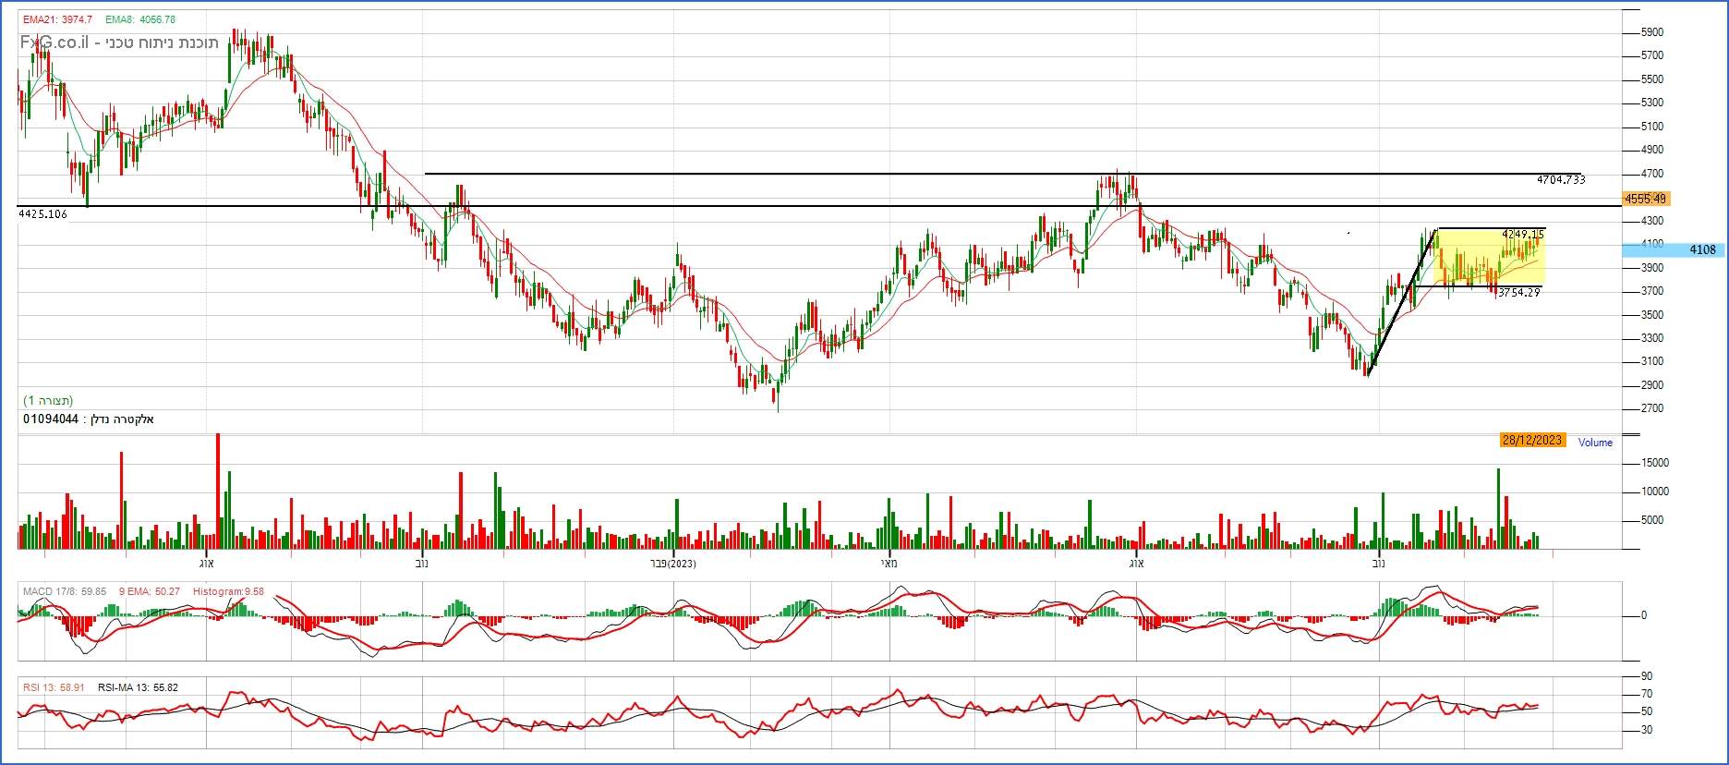This screenshot has height=765, width=1729.
Task: Click the 3754.29 rectangle bottom label
Action: 1518,293
